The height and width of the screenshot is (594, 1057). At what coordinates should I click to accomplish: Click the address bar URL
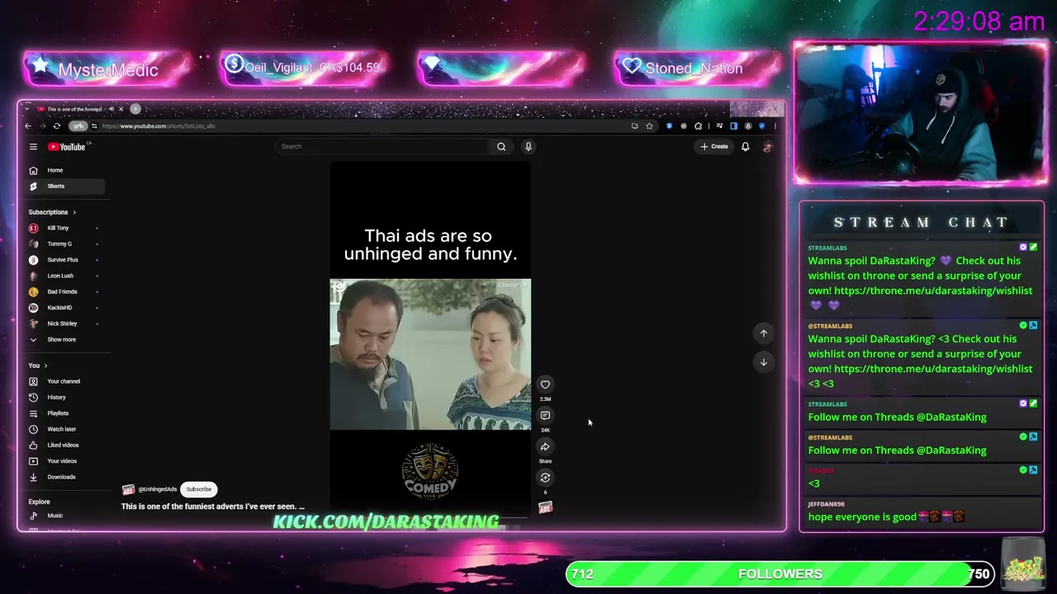(x=159, y=126)
